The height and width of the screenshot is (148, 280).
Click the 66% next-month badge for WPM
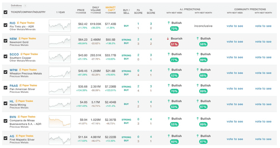click(x=203, y=76)
